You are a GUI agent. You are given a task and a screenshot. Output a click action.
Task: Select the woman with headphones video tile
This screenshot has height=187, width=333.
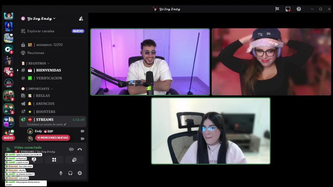click(271, 62)
